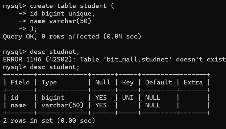Click the 'desc student;' command

pyautogui.click(x=55, y=67)
